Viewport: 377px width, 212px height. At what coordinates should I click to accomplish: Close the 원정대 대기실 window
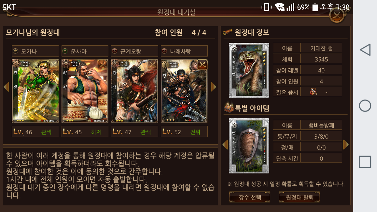pyautogui.click(x=337, y=15)
